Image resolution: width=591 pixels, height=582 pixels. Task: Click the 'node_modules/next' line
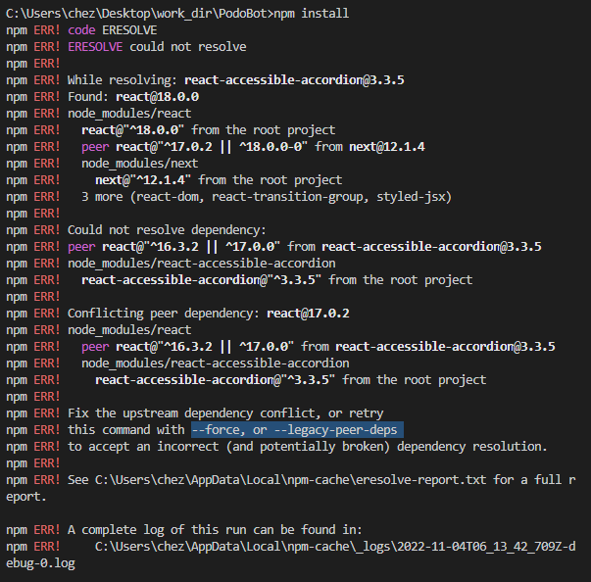140,164
